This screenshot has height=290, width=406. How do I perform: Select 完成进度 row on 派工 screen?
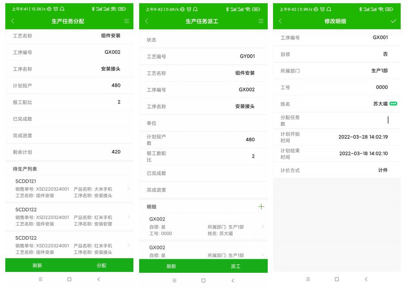coord(204,190)
